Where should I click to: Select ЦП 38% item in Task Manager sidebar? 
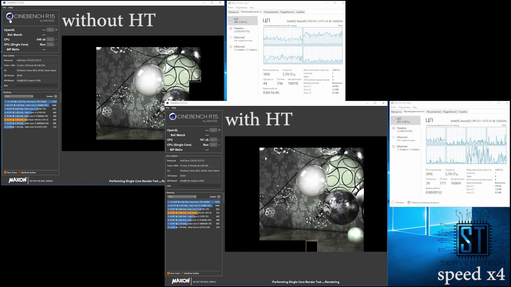242,20
